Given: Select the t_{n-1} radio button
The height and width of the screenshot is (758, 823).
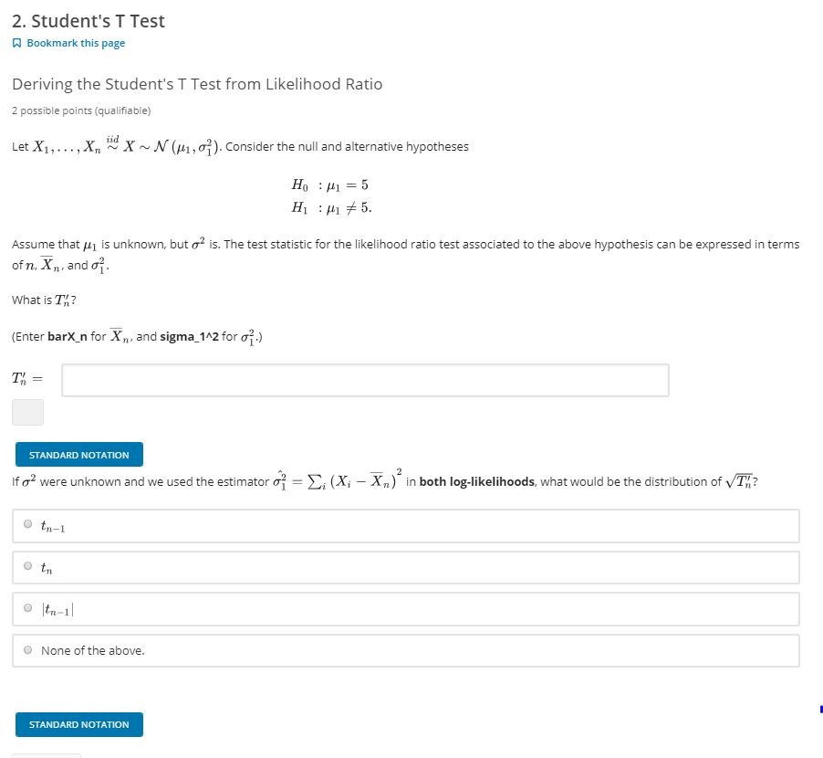Looking at the screenshot, I should point(27,523).
